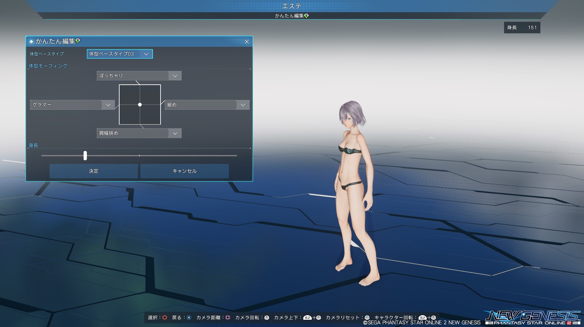The width and height of the screenshot is (584, 327).
Task: Click the center dot in morphing grid
Action: click(x=140, y=104)
